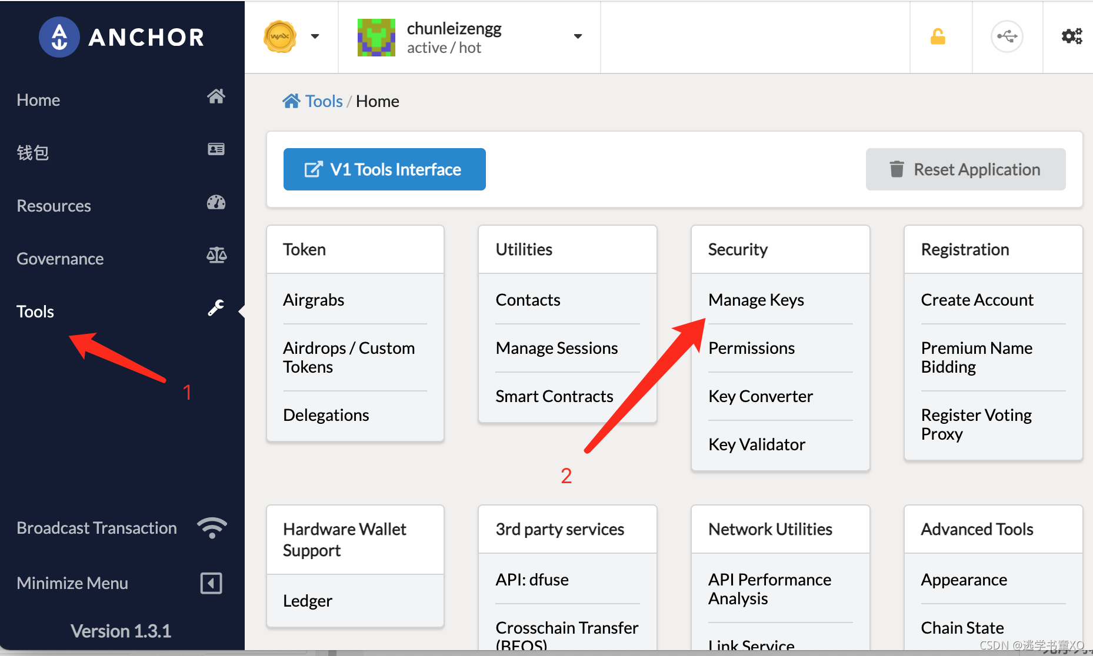Image resolution: width=1093 pixels, height=656 pixels.
Task: Open API: dfuse under 3rd party services
Action: tap(532, 580)
